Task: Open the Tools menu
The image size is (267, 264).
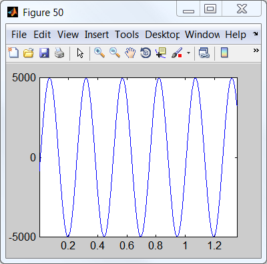Action: (127, 35)
